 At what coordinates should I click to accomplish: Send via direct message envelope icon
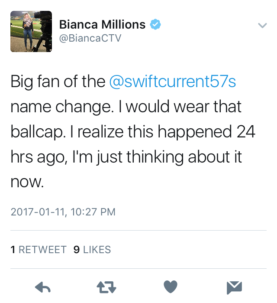point(234,287)
